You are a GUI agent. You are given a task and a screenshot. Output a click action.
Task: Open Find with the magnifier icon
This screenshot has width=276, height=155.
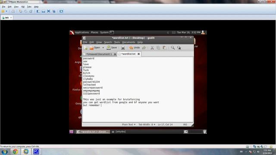[x=172, y=48]
